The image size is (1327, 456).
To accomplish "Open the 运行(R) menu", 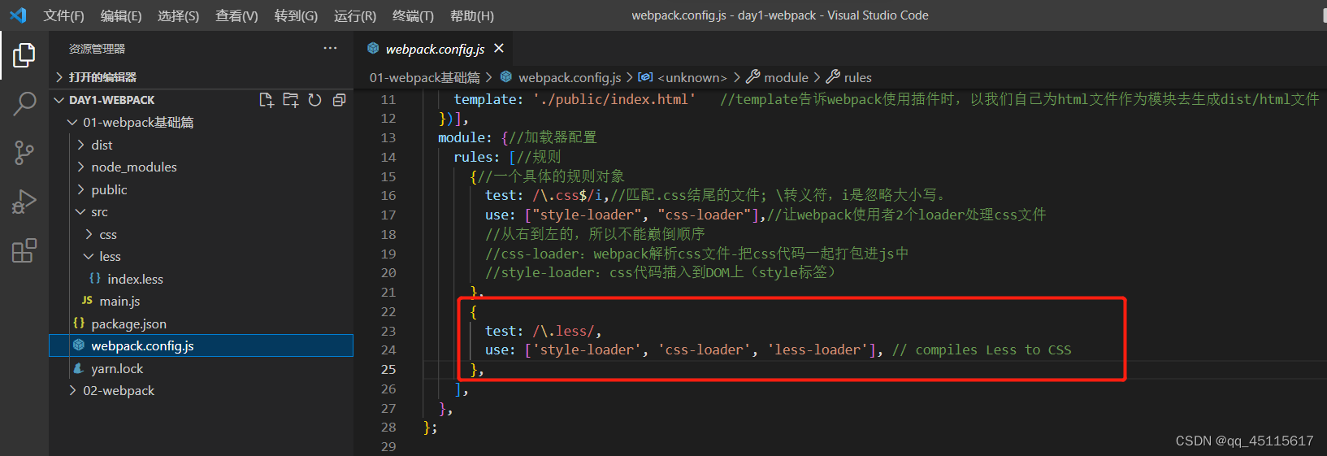I will [x=355, y=15].
